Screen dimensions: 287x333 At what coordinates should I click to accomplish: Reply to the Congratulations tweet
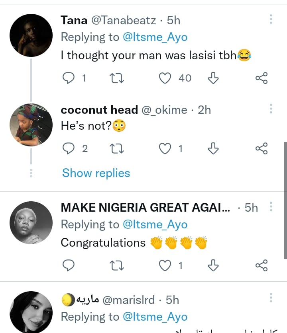coord(69,265)
